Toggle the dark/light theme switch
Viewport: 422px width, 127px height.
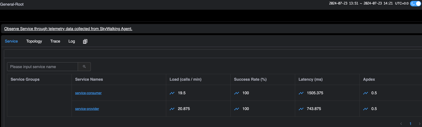point(415,4)
